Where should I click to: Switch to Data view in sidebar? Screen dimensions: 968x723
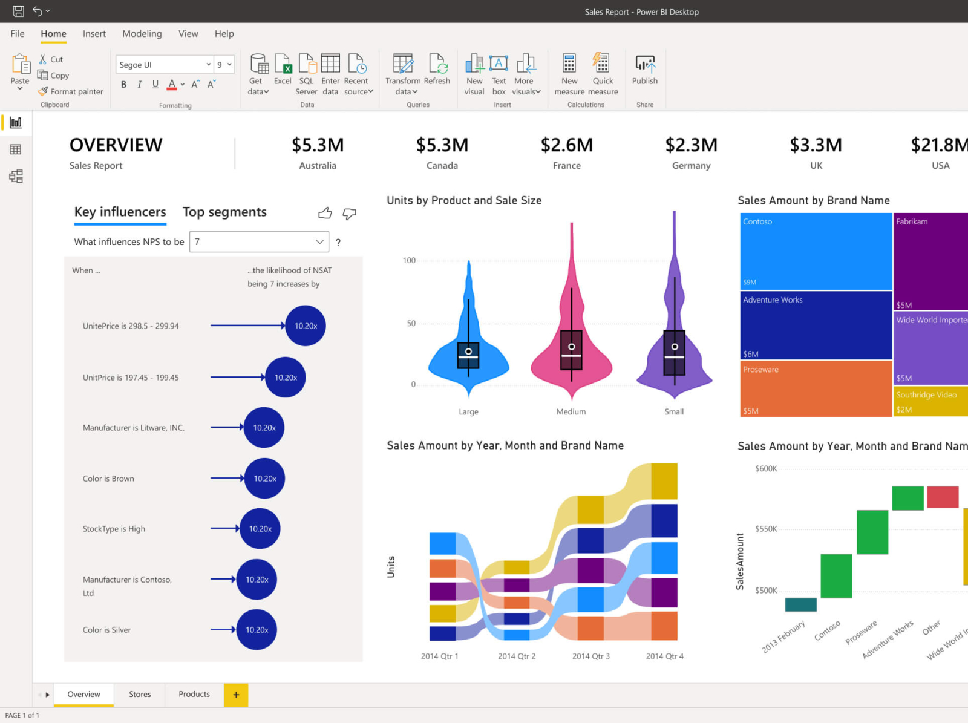click(x=16, y=149)
